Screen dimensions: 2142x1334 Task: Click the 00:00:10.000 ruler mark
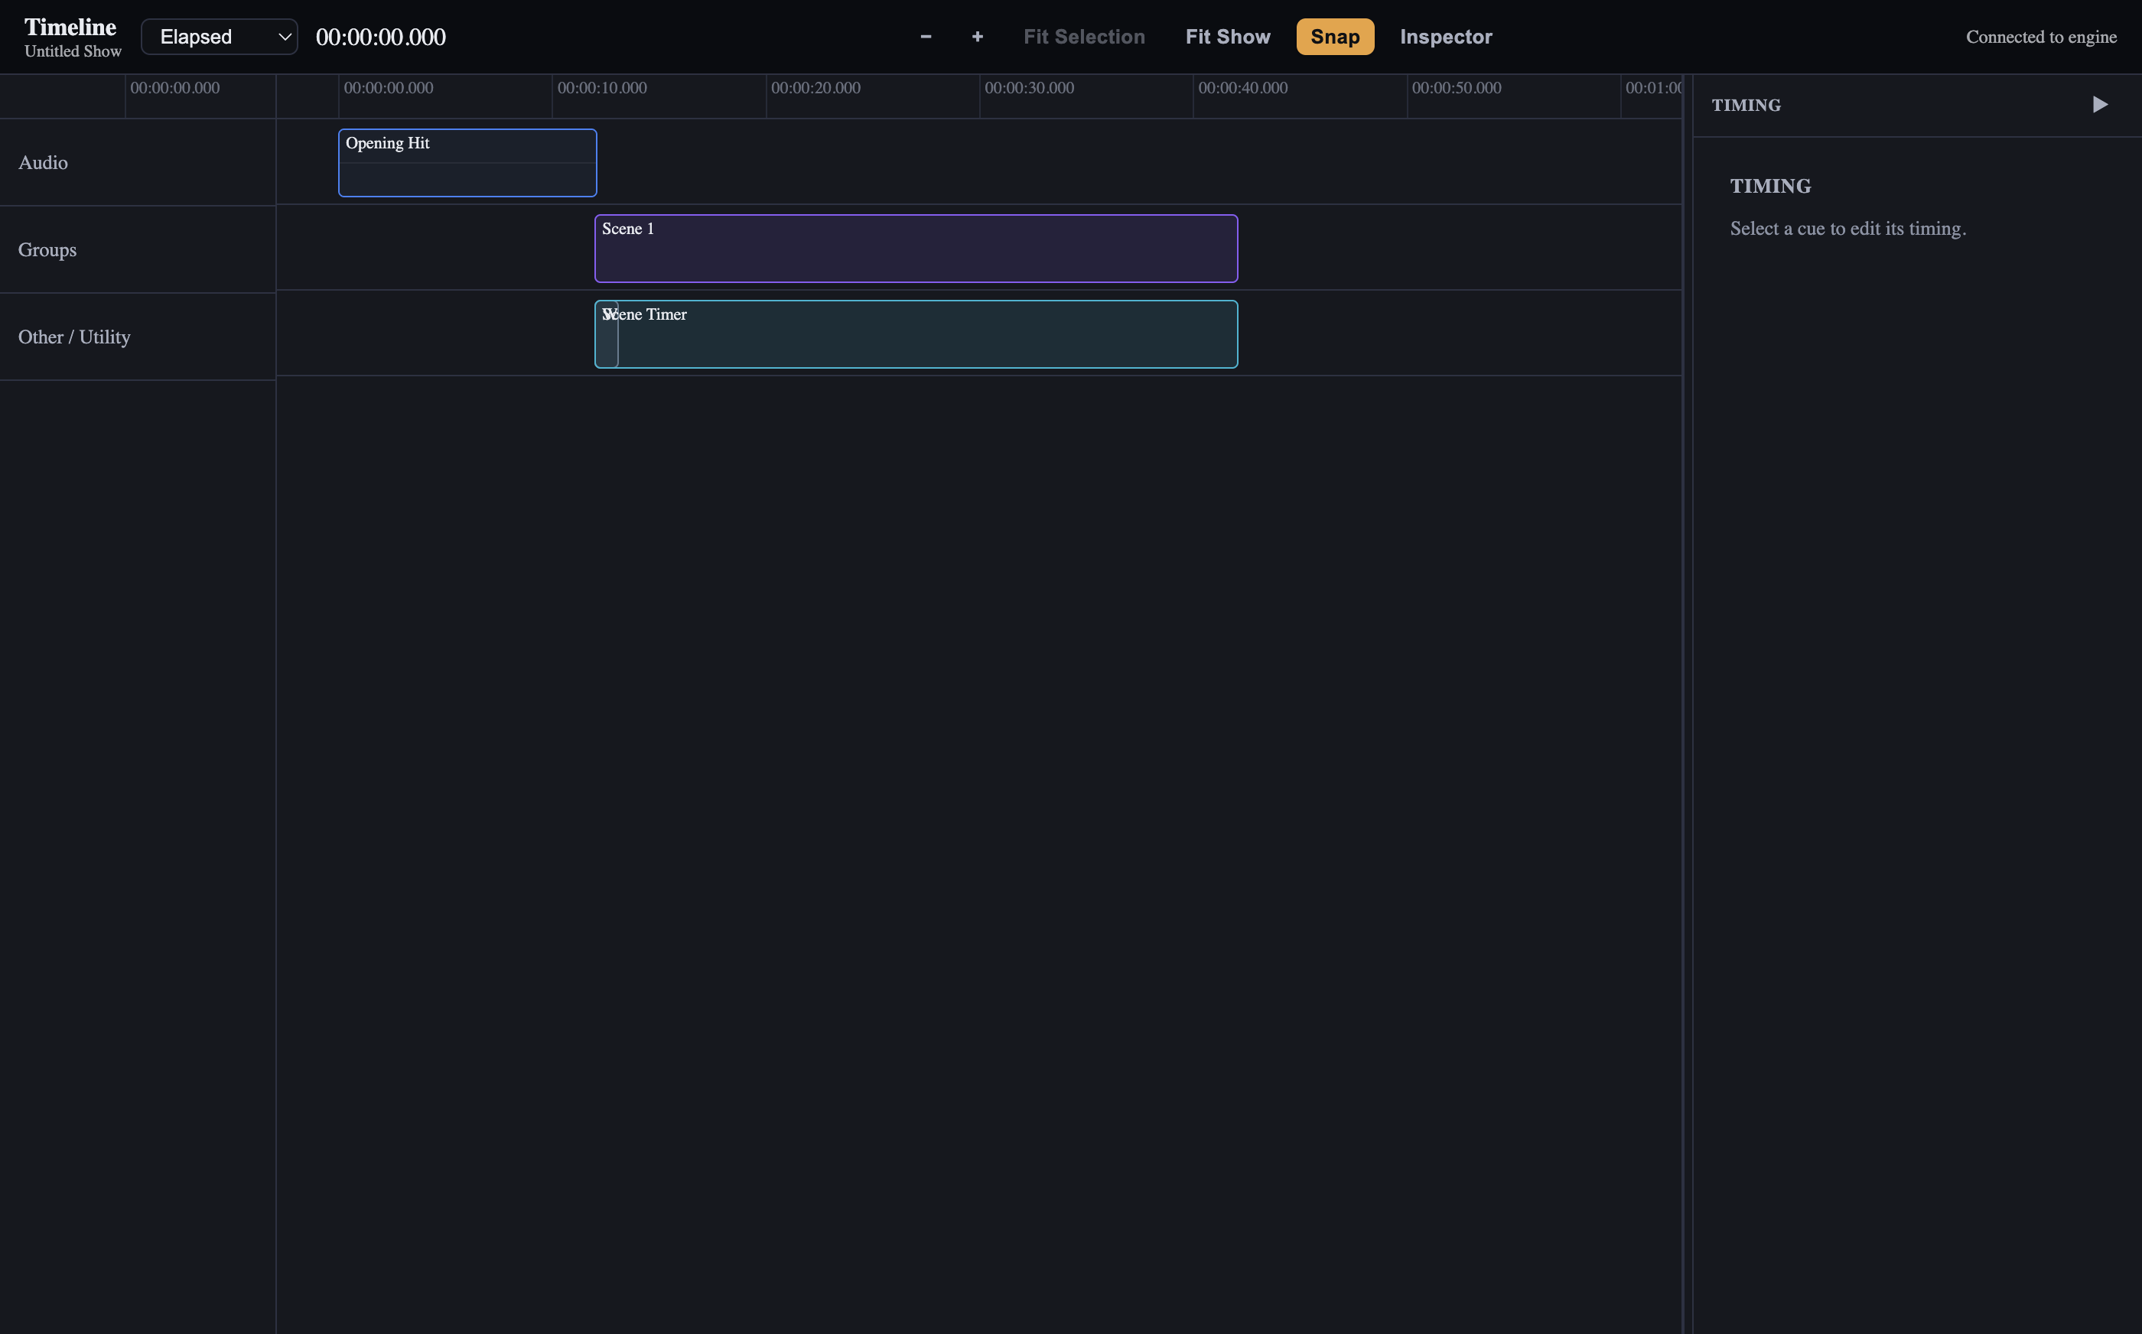click(601, 87)
